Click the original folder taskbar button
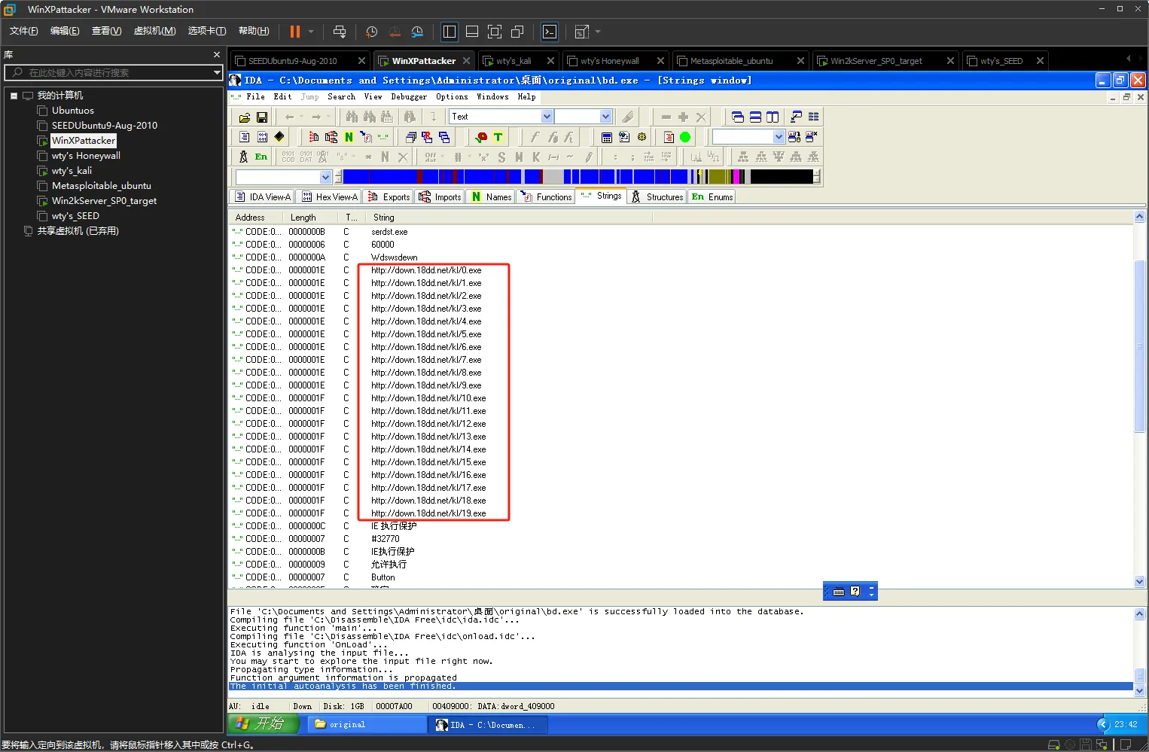Viewport: 1149px width, 752px height. coord(367,724)
